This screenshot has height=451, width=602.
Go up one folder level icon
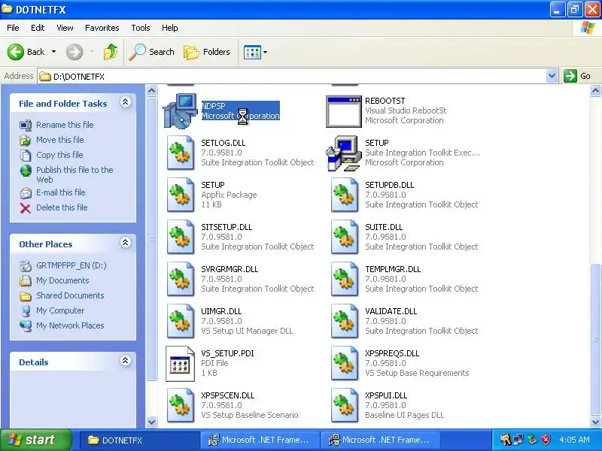111,52
